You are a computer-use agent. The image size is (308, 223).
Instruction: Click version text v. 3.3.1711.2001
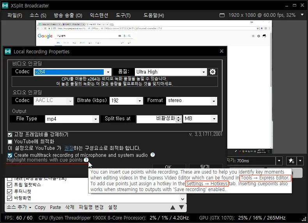[206, 134]
